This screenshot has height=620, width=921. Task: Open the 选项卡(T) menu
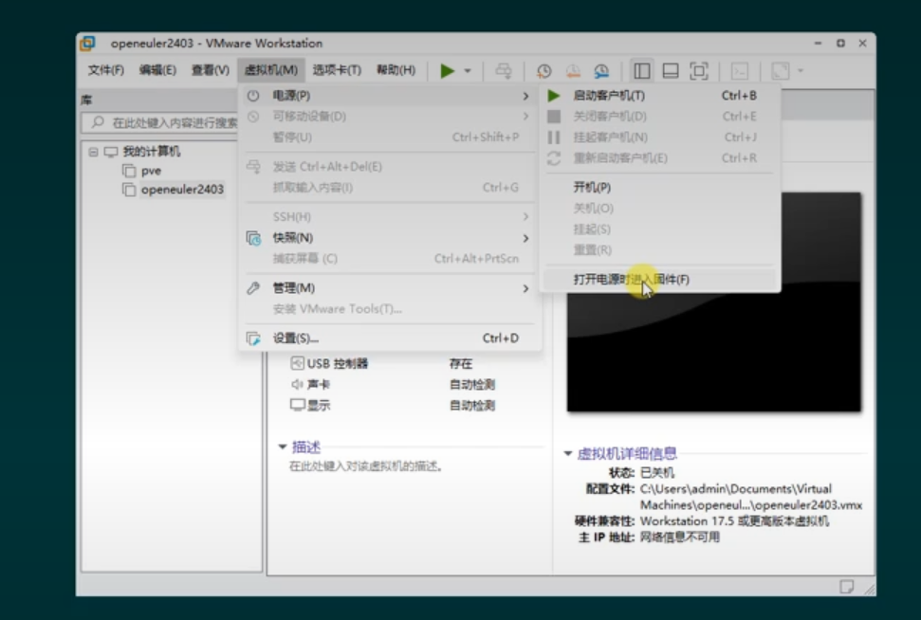337,70
